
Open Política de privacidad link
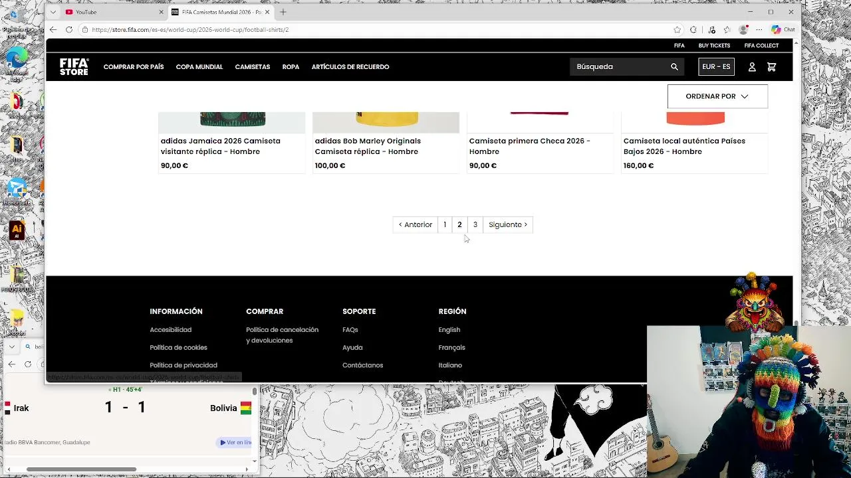point(183,365)
